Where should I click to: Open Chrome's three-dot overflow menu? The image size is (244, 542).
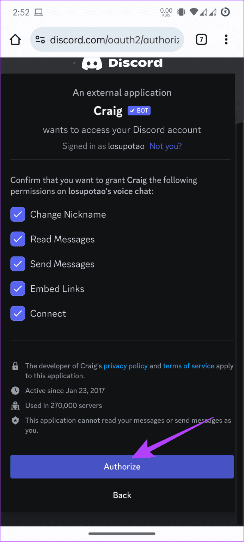(x=226, y=40)
